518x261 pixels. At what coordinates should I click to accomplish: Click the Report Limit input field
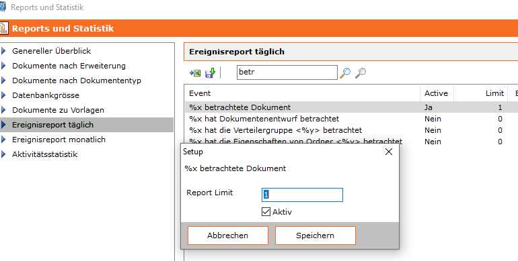tap(302, 195)
